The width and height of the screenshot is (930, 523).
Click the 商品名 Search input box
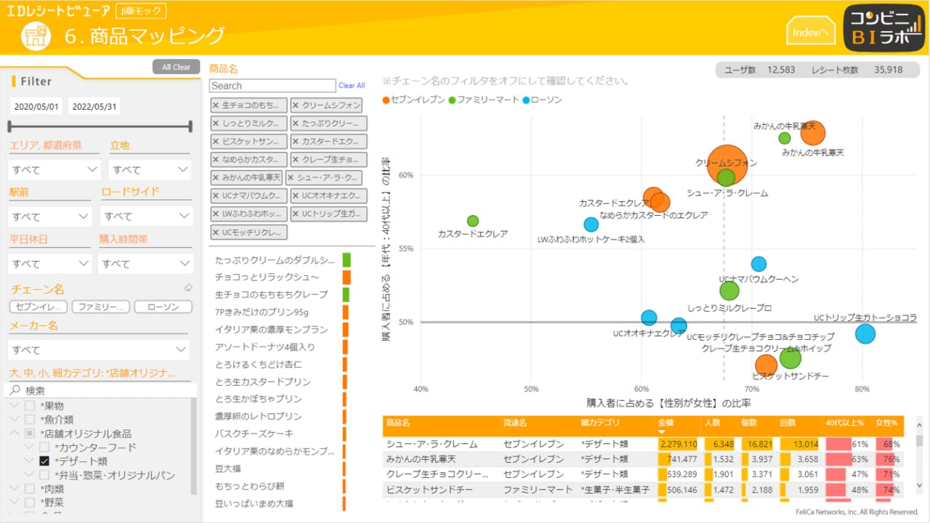(x=272, y=86)
